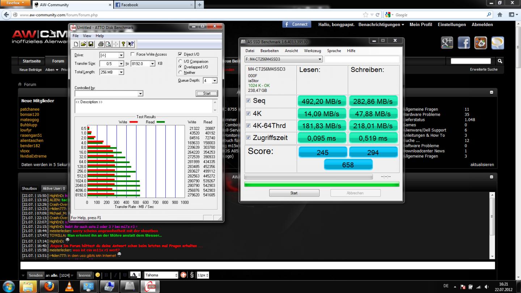Click the Senden button in the shoutbox
This screenshot has width=521, height=293.
[x=35, y=275]
